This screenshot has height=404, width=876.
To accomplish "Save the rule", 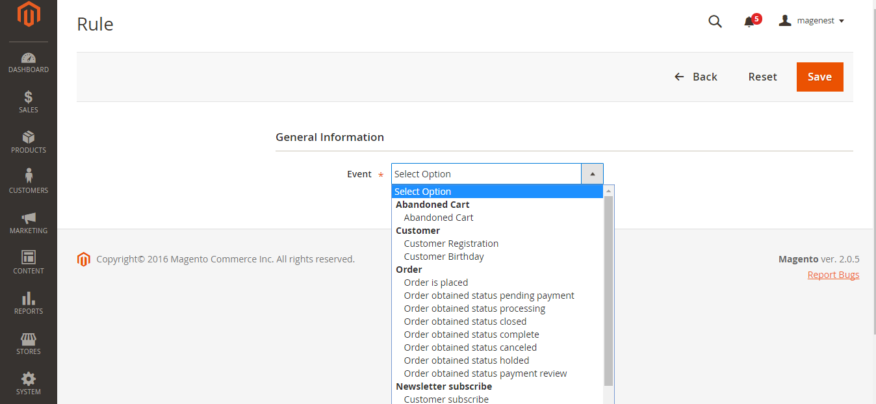I will tap(819, 77).
